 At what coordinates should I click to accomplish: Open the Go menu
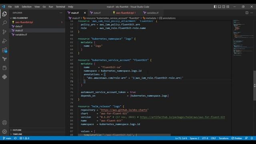(x=44, y=7)
